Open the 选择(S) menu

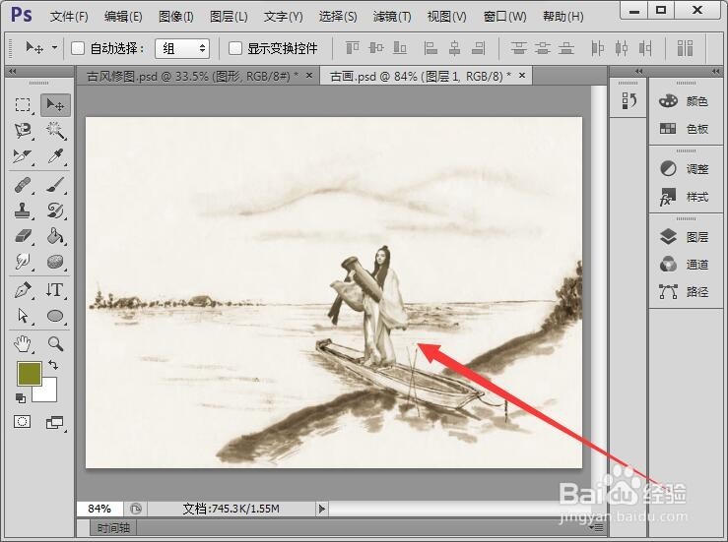point(338,17)
